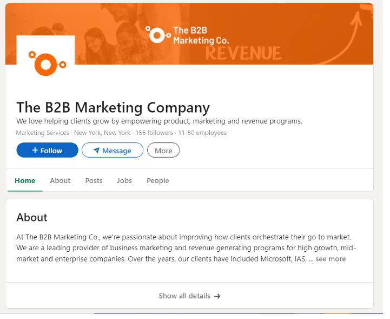
Task: Open the More options dropdown
Action: [x=163, y=151]
